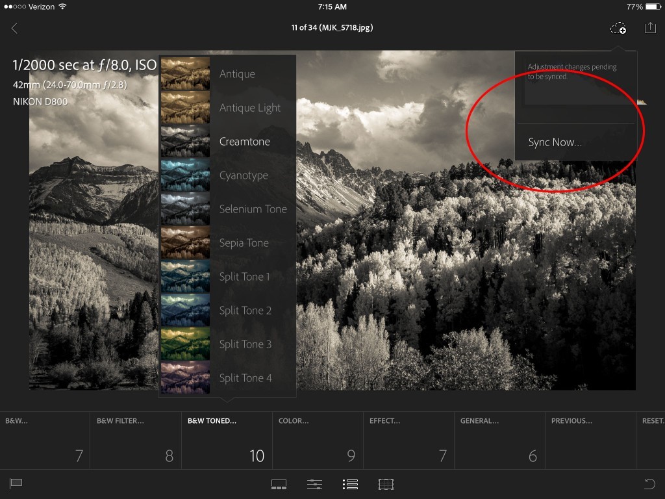Tap the undo arrow icon
This screenshot has width=665, height=499.
[x=649, y=483]
